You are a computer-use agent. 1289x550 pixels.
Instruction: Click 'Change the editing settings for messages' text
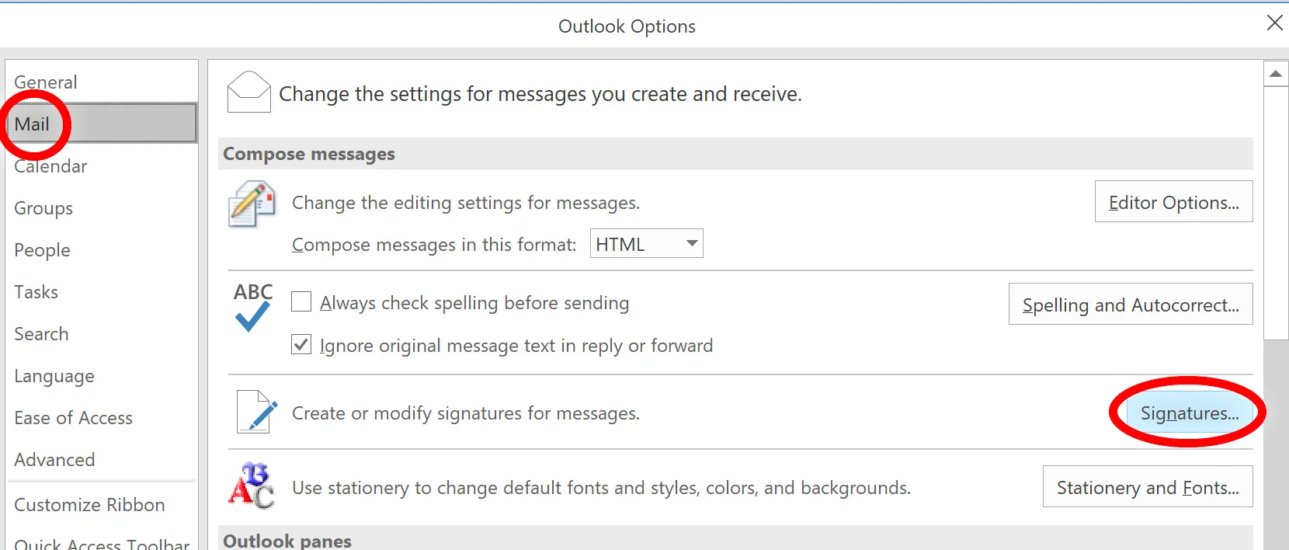click(x=466, y=203)
